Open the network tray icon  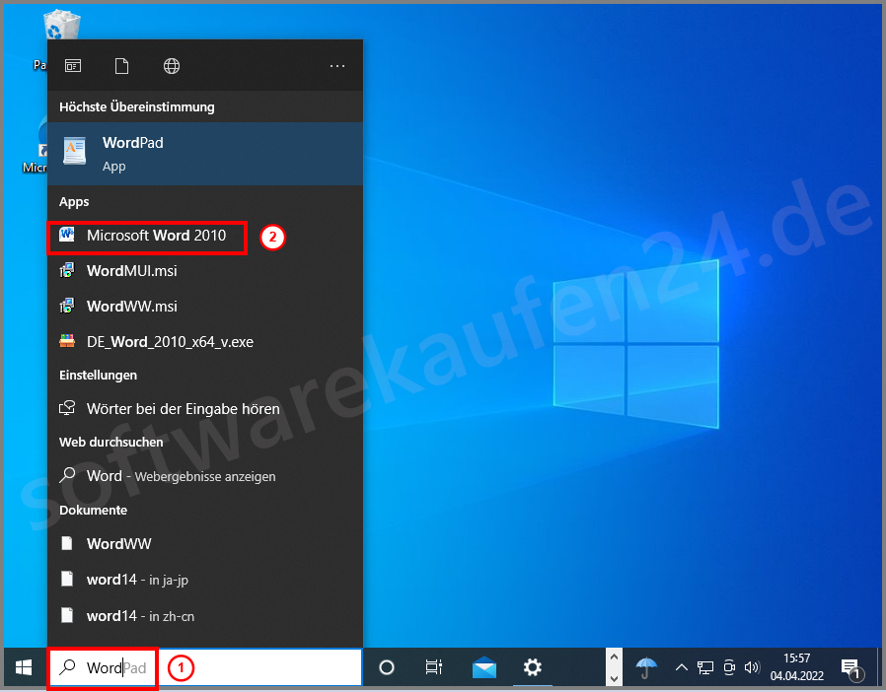pyautogui.click(x=705, y=667)
